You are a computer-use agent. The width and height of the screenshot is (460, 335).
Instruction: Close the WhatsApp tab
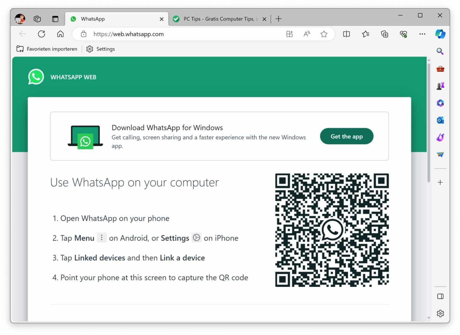[162, 19]
